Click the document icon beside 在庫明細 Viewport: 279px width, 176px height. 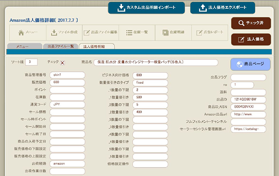tap(165, 32)
